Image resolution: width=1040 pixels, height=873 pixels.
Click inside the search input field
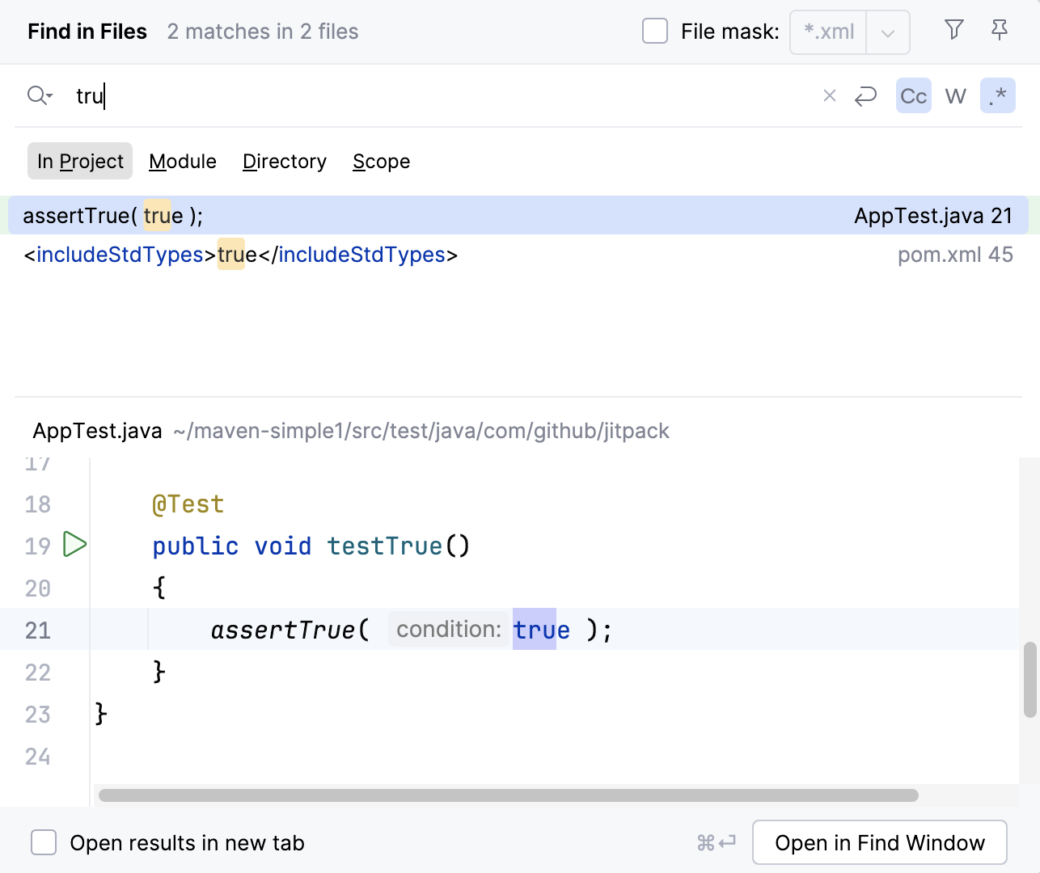323,95
